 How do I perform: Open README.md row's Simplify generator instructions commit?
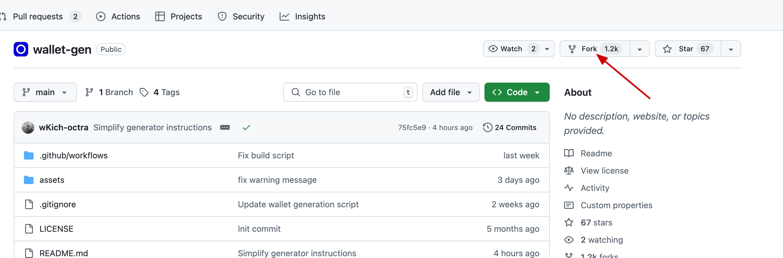pyautogui.click(x=297, y=253)
